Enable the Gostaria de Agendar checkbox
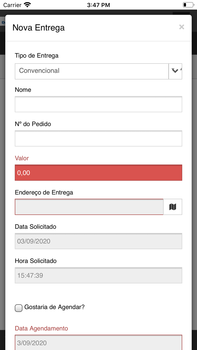197x350 pixels. point(19,308)
